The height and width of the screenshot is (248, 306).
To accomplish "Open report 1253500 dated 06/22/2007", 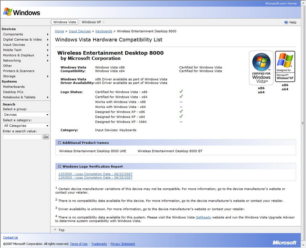I will tap(95, 174).
